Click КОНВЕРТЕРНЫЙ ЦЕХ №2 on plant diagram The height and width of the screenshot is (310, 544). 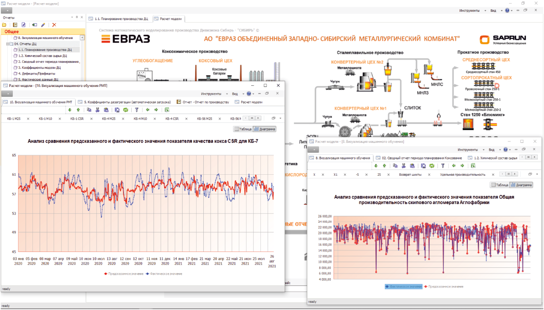tap(357, 62)
